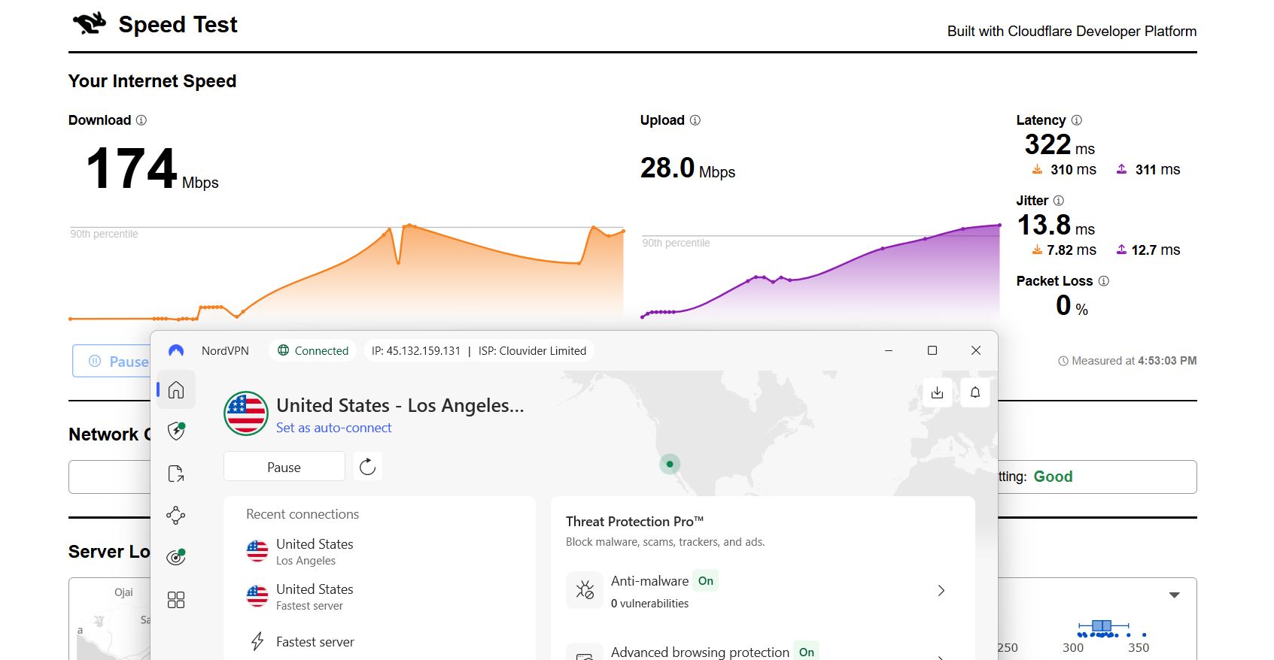Select United States Fastest server recent connection

tap(379, 597)
